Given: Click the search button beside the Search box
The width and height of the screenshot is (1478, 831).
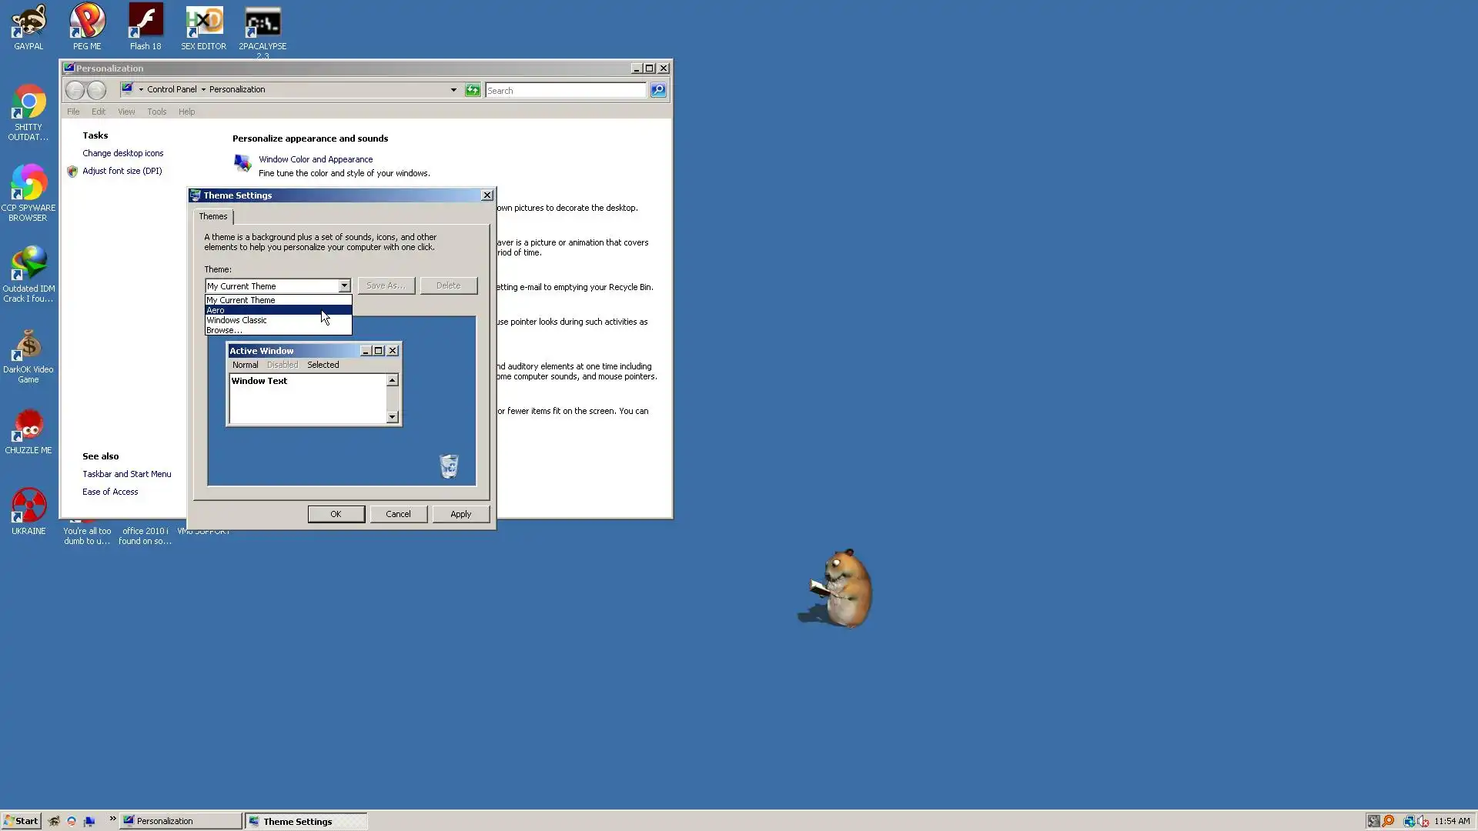Looking at the screenshot, I should pyautogui.click(x=658, y=90).
